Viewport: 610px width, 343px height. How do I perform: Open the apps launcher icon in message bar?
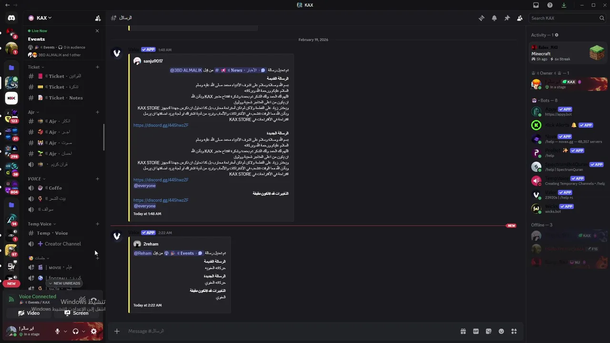coord(514,332)
